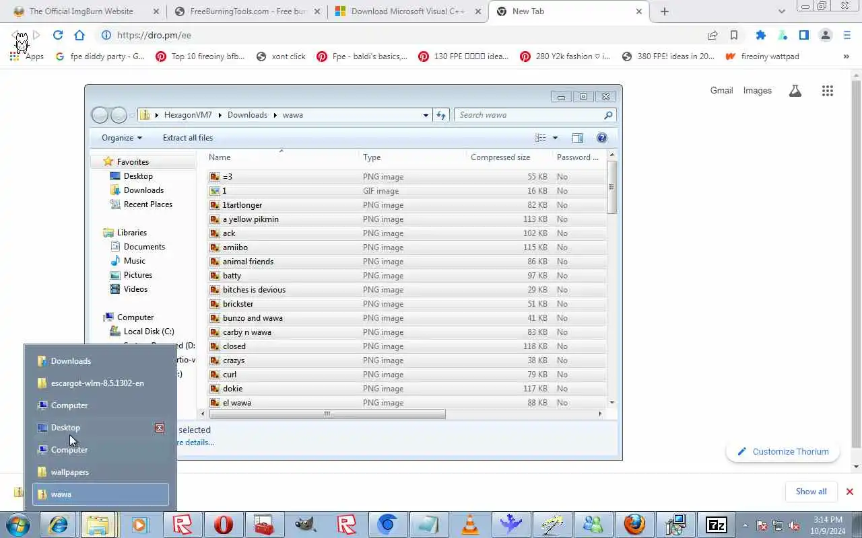Open Windows Live Messenger taskbar icon
The image size is (862, 538).
[593, 525]
